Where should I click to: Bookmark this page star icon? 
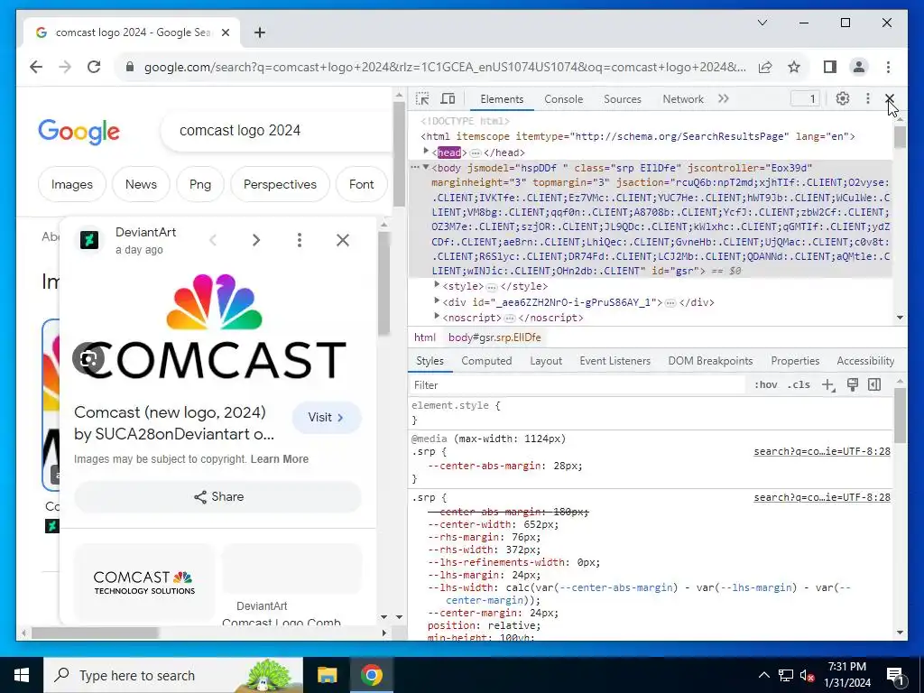(x=794, y=67)
